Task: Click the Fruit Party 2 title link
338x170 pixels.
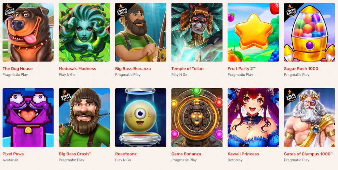Action: pyautogui.click(x=241, y=69)
